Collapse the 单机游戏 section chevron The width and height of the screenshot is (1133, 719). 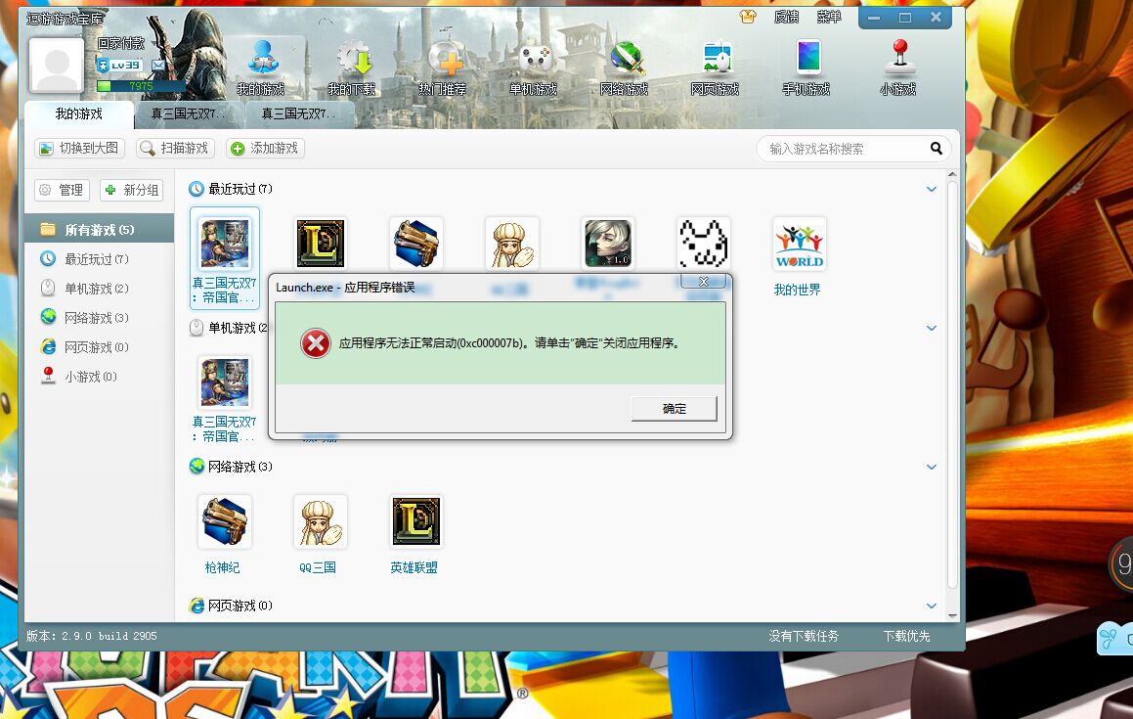tap(932, 329)
